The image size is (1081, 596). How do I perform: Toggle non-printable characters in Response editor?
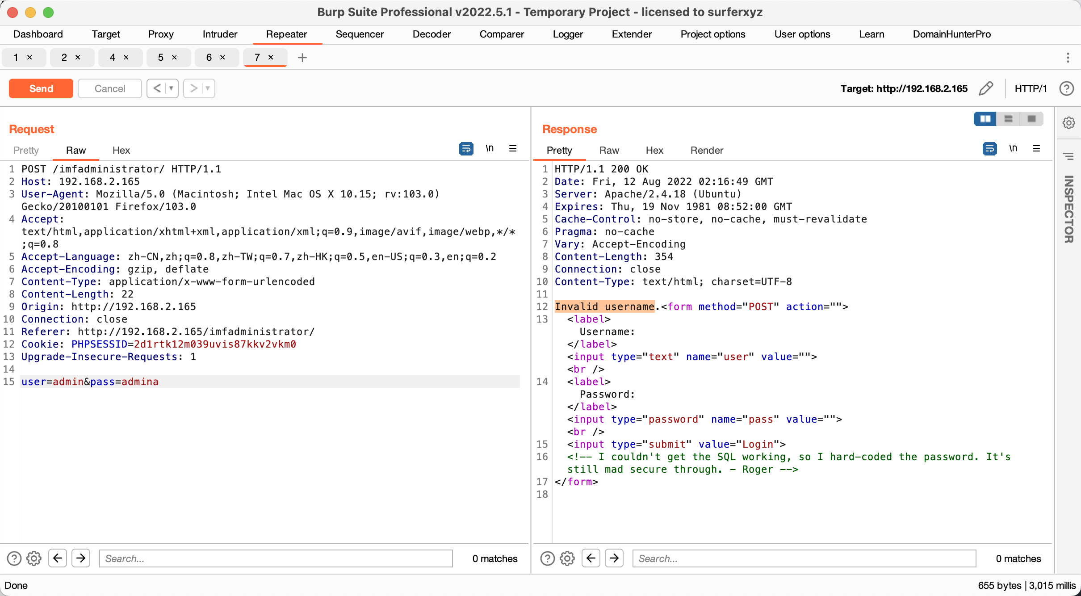click(1013, 148)
